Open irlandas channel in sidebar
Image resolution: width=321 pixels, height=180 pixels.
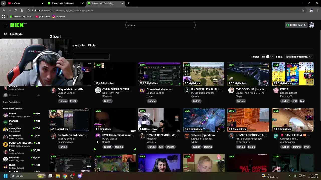[21, 122]
